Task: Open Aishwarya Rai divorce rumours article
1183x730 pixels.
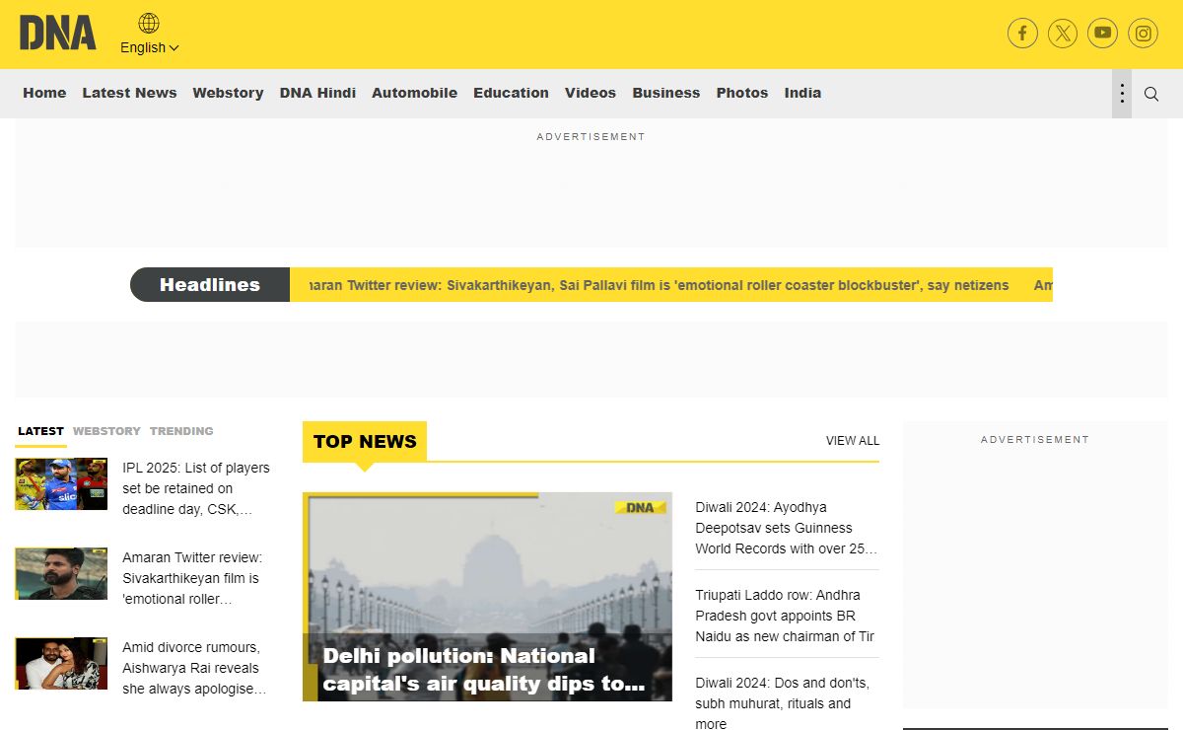Action: pos(194,668)
